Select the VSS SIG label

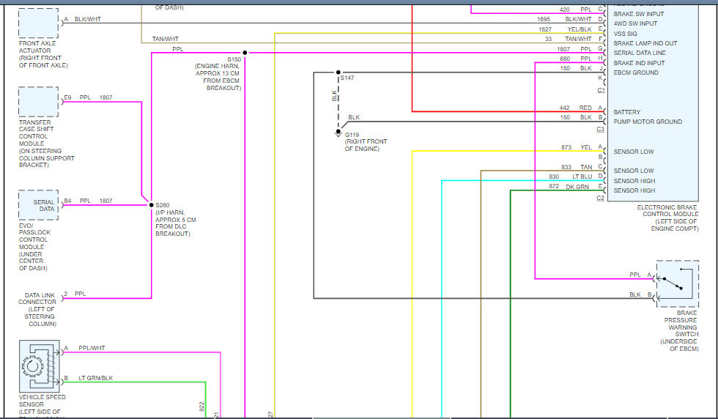[625, 34]
